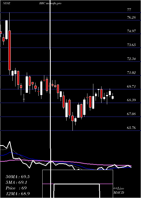Click the Price : 69 readout

pos(16,188)
